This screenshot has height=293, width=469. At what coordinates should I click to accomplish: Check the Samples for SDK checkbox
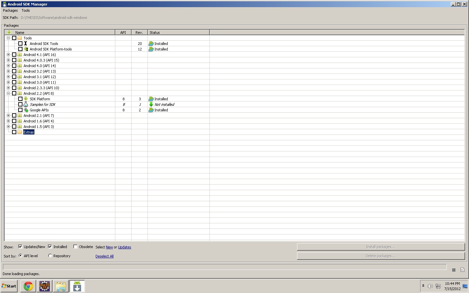[x=20, y=104]
